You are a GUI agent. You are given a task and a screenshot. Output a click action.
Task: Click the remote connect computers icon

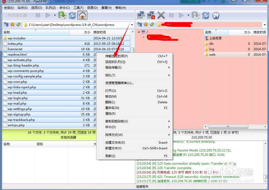pyautogui.click(x=141, y=15)
